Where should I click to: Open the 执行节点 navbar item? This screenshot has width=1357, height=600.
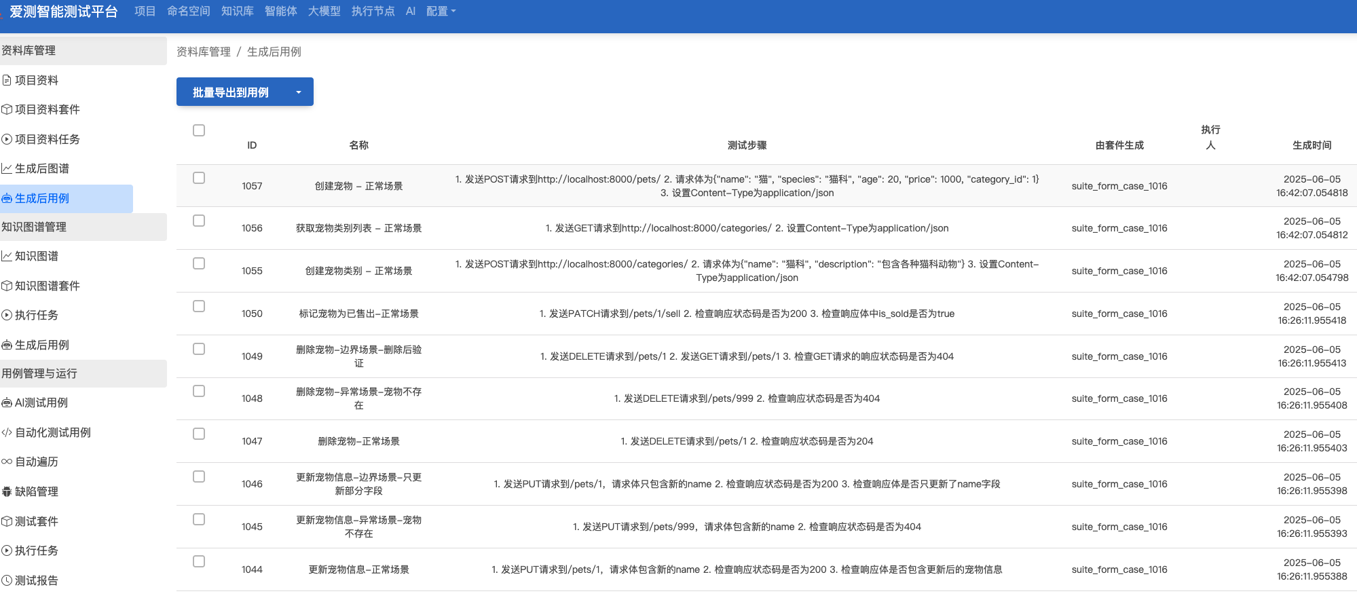point(373,12)
